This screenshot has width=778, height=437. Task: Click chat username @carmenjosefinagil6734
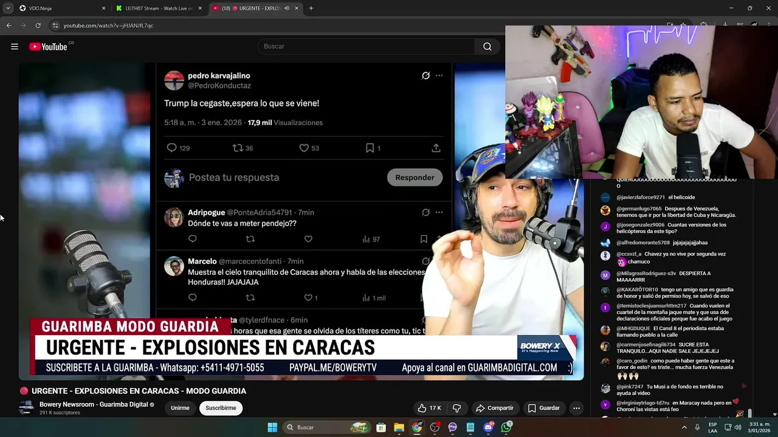(645, 345)
